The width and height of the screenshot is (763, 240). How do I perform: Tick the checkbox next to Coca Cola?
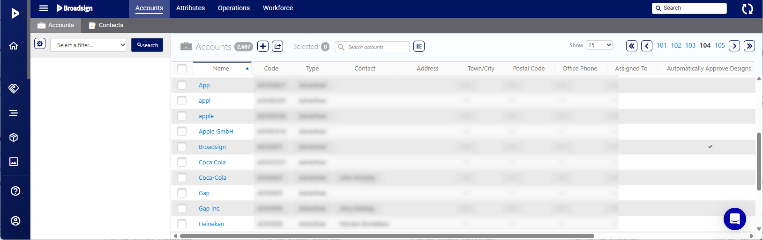pyautogui.click(x=182, y=162)
